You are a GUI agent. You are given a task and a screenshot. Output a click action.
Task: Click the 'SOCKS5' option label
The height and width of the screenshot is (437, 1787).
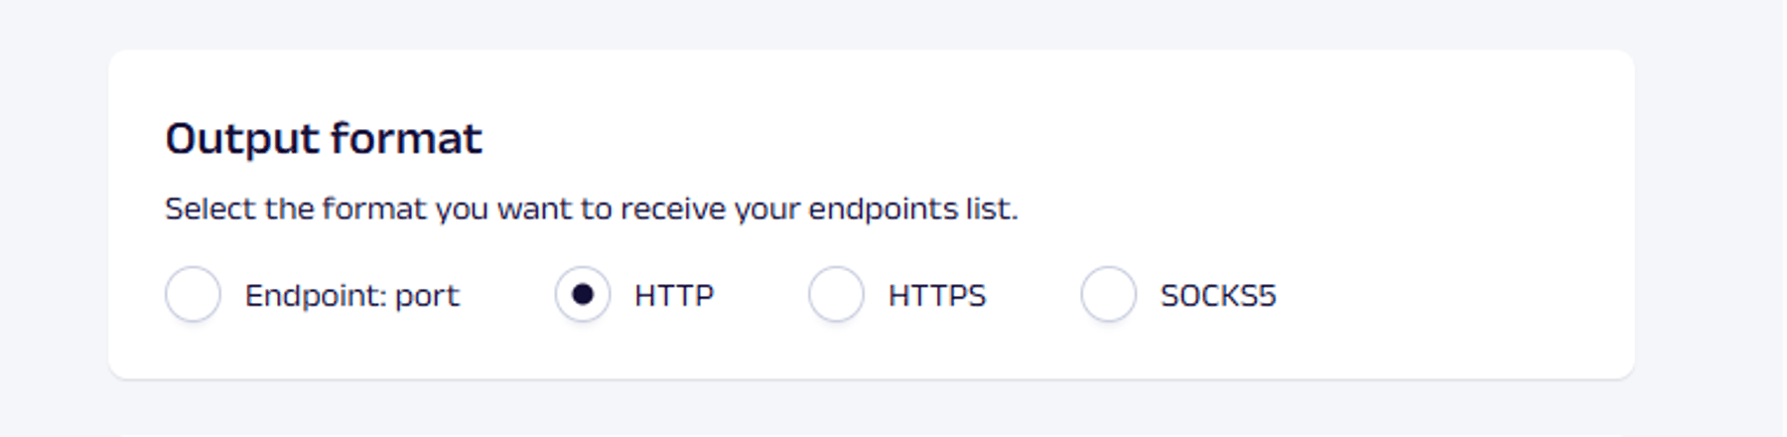[x=1217, y=296]
